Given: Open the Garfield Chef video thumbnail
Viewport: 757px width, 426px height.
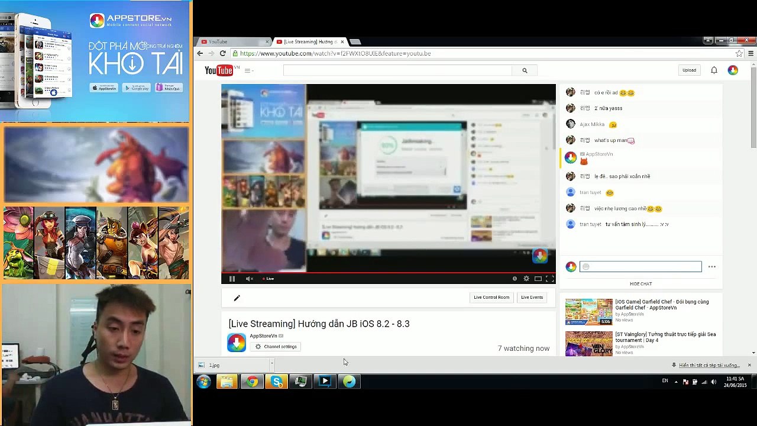Looking at the screenshot, I should (x=589, y=312).
